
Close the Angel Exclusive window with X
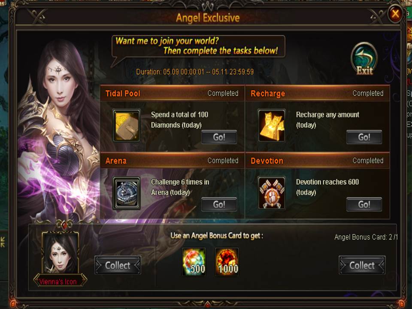pyautogui.click(x=395, y=14)
